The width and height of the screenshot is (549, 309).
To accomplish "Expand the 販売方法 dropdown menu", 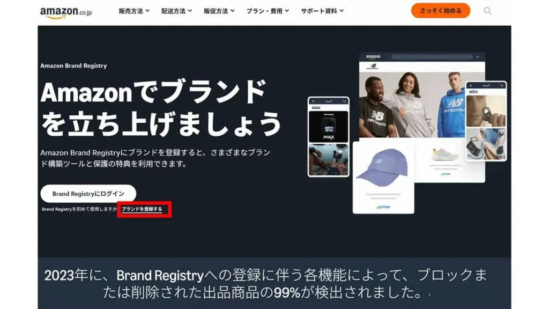I will tap(134, 11).
